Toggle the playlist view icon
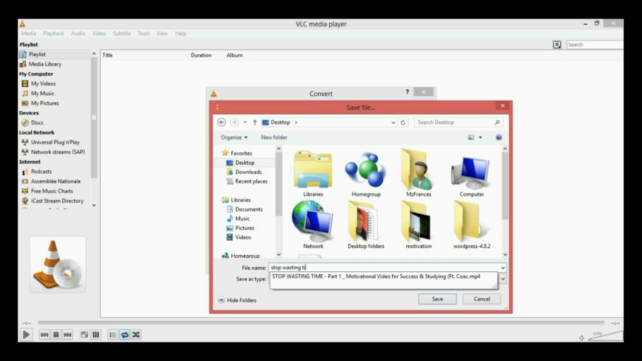The image size is (642, 361). pos(113,334)
